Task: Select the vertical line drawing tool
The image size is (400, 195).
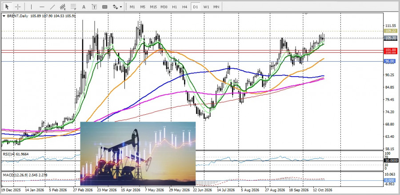Action: (x=32, y=7)
